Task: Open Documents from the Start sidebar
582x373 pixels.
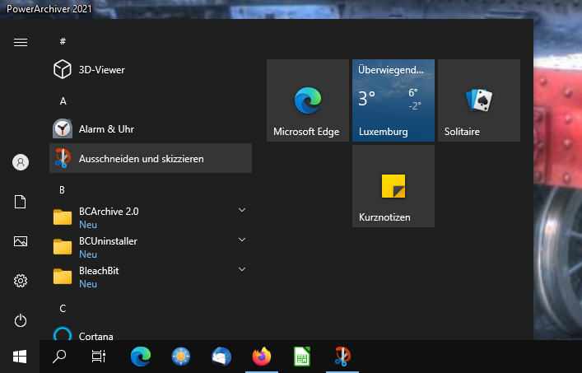Action: pos(21,202)
